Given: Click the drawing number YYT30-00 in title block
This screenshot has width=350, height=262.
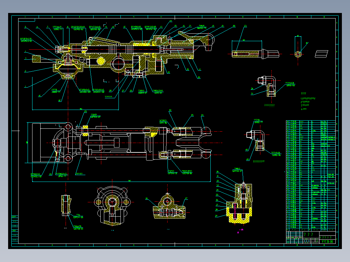Looking at the screenshot, I should point(327,242).
